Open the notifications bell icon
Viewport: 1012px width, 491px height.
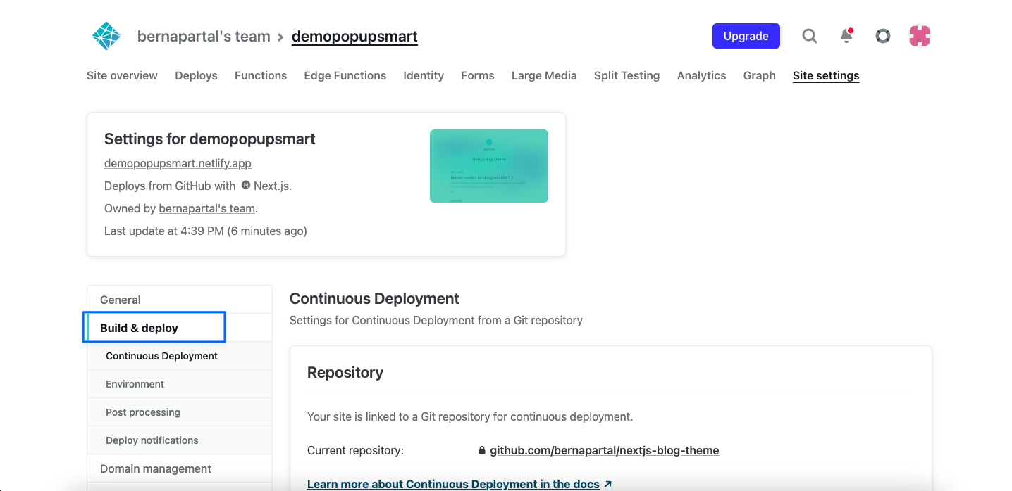[846, 36]
